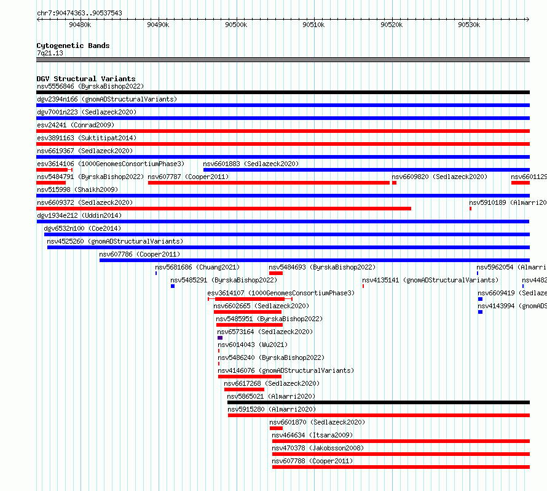Select nsv6601883 (Sedlazeck2020) label
This screenshot has width=547, height=491.
[x=251, y=164]
